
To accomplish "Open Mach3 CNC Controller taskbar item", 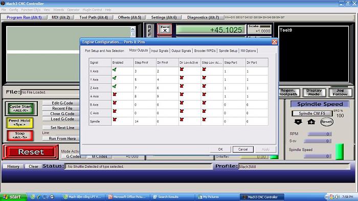I will 262,197.
